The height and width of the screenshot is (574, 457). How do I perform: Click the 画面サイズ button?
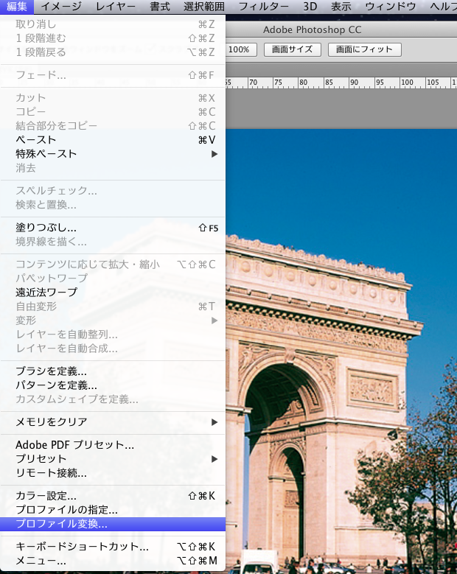coord(292,49)
